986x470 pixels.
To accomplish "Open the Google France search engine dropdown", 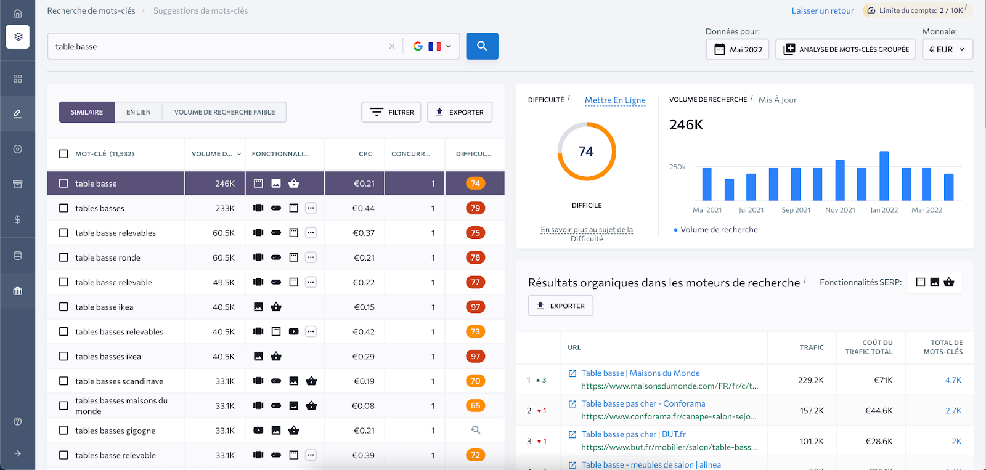I will click(x=432, y=46).
